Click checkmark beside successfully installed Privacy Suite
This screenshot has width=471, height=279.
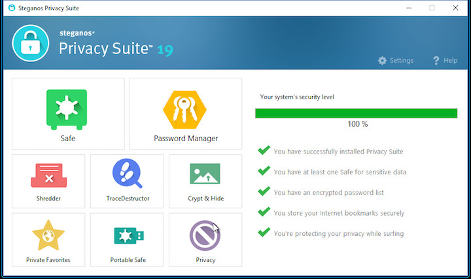click(264, 150)
